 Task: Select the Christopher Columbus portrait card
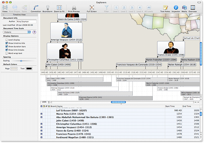tap(65, 52)
